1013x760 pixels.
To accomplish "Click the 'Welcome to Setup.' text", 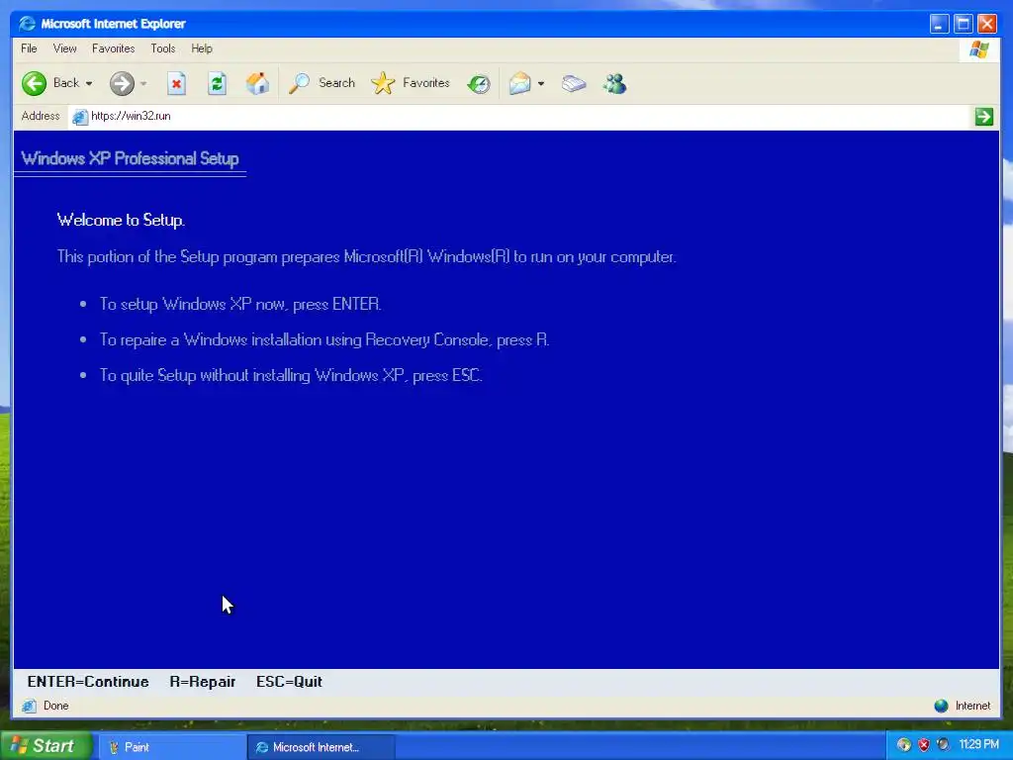I will click(x=121, y=221).
